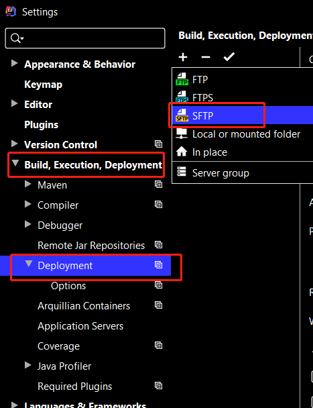This screenshot has height=408, width=313.
Task: Click the checkmark use-as-default icon
Action: click(229, 57)
